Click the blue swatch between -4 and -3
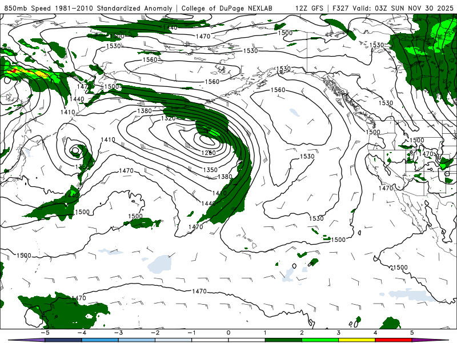457x343 pixels. tap(100, 340)
